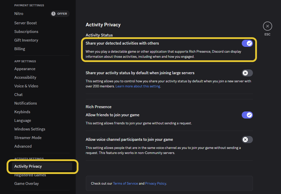Go to Game Overlay settings
This screenshot has width=281, height=194.
click(27, 184)
